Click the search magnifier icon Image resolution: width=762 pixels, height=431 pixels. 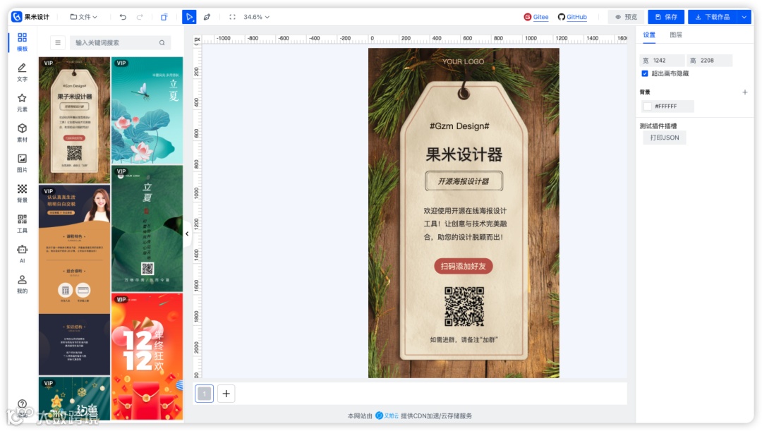tap(162, 43)
